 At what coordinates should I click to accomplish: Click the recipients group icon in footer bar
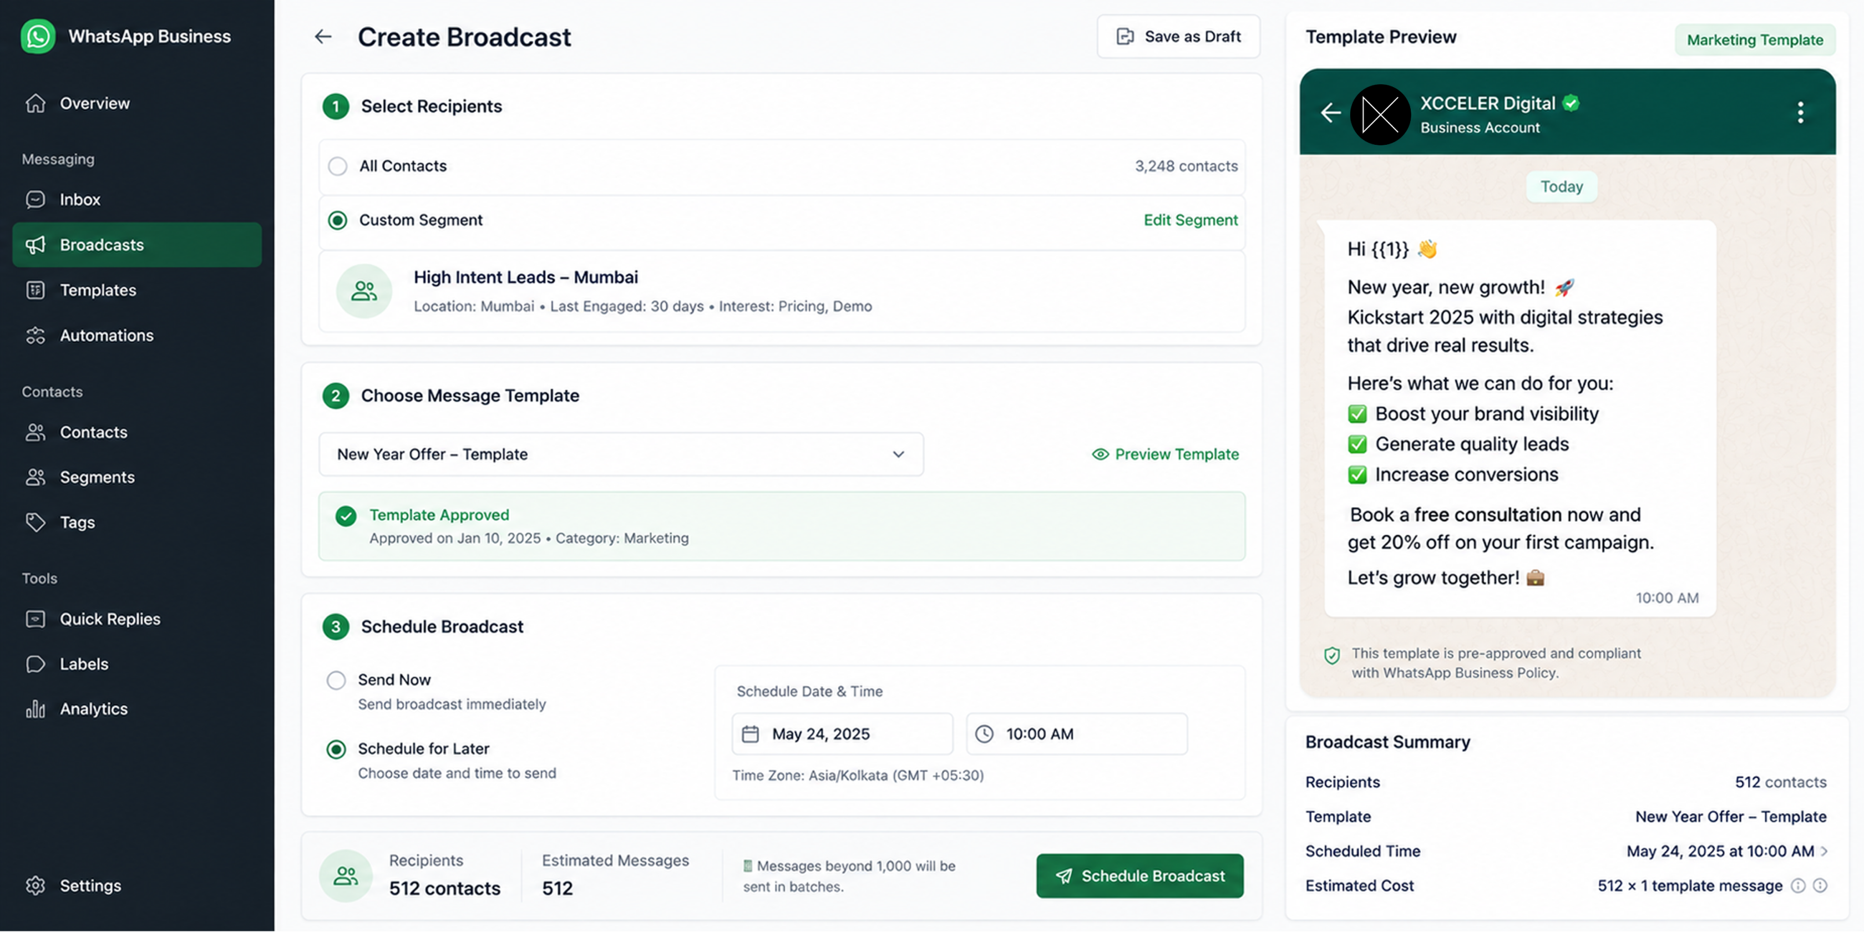click(346, 877)
